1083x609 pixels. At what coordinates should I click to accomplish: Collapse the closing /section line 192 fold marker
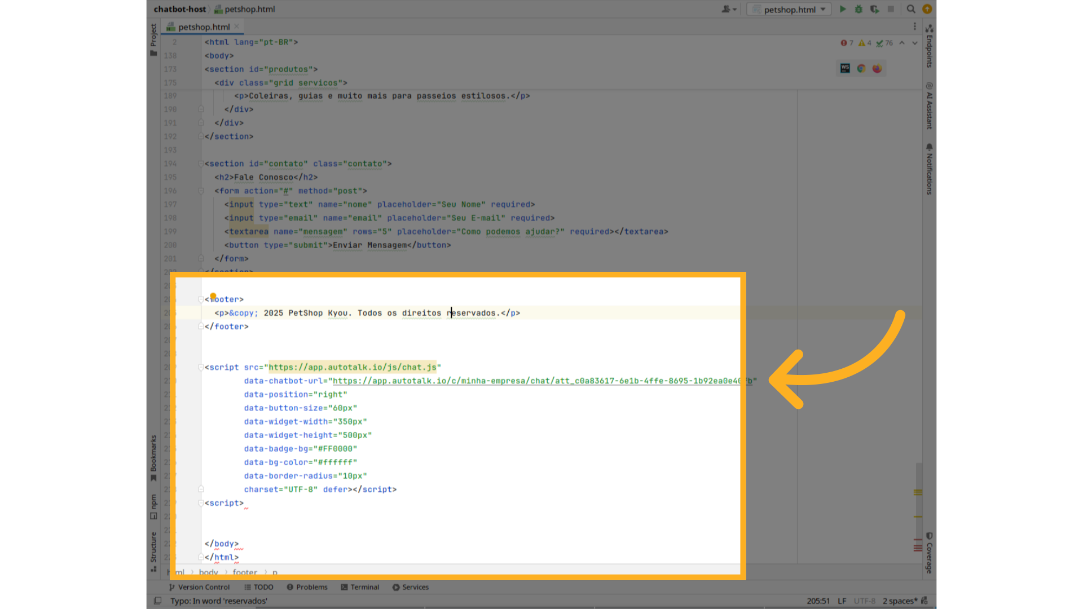click(x=201, y=136)
